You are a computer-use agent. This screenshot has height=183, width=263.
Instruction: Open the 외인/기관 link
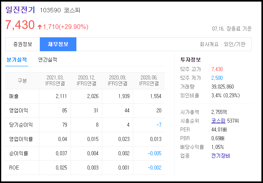pos(235,44)
